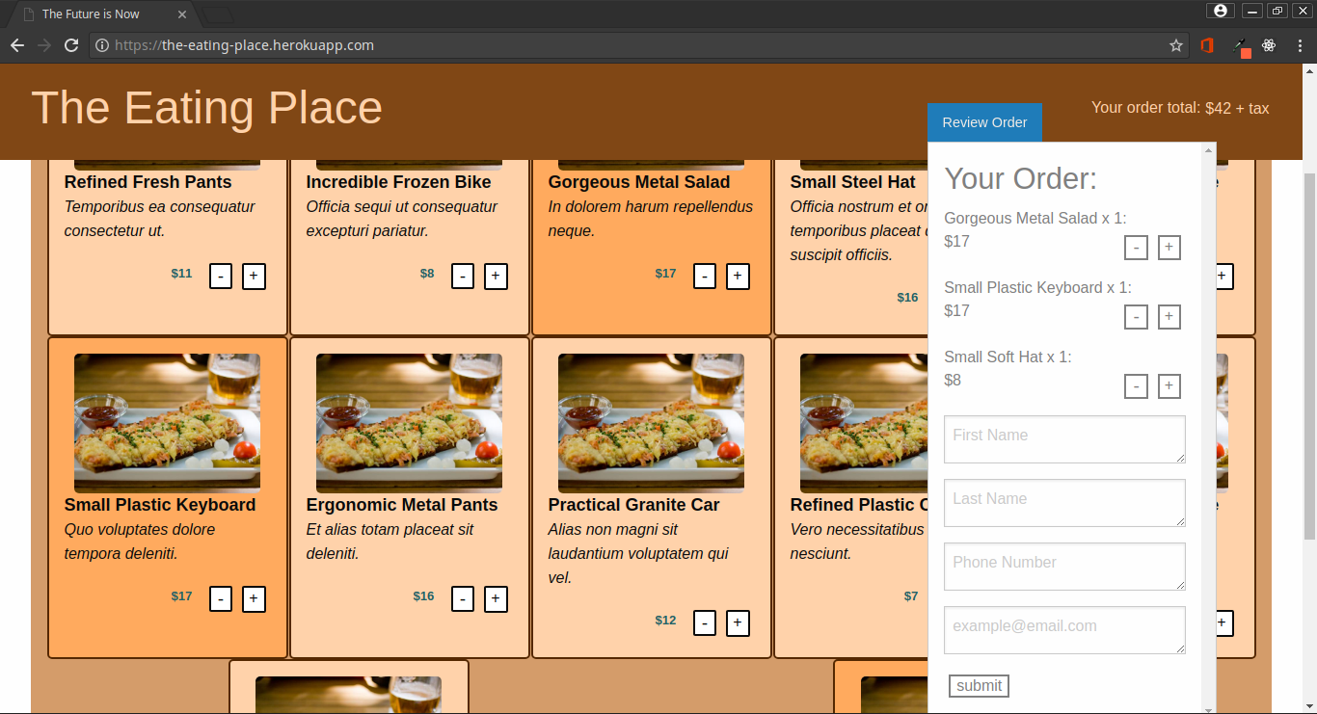1317x714 pixels.
Task: Decrease Small Soft Hat quantity in order panel
Action: 1136,386
